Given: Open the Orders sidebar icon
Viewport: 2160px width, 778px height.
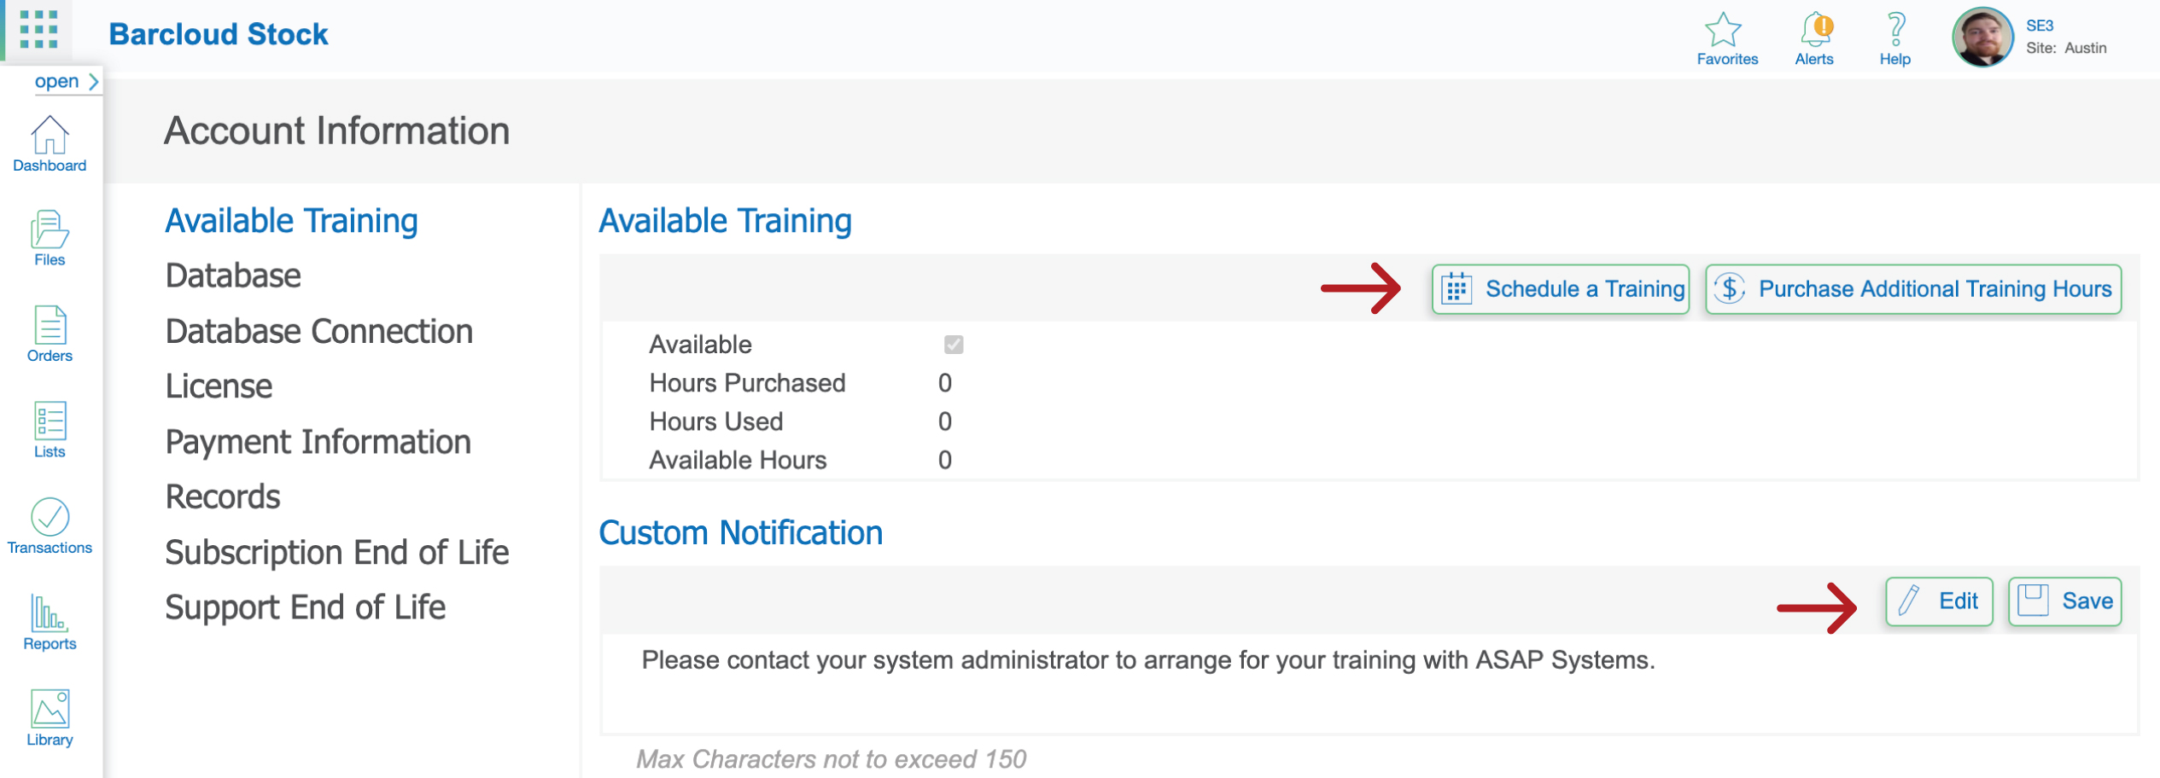Looking at the screenshot, I should [50, 325].
